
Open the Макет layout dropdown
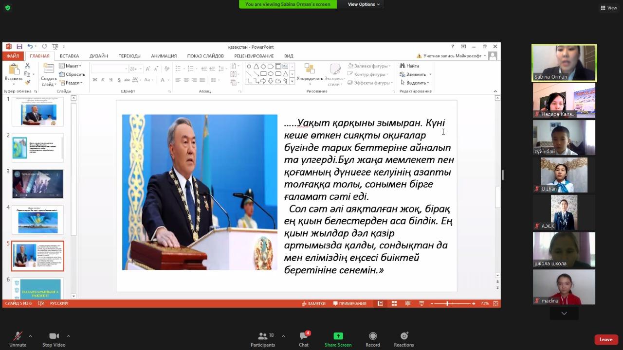coord(71,66)
